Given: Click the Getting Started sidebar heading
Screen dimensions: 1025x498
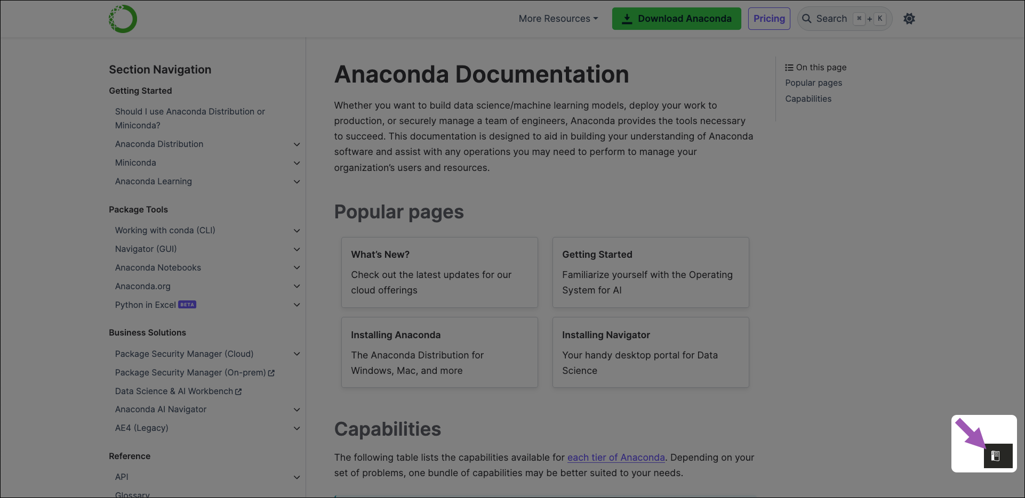Looking at the screenshot, I should tap(140, 91).
